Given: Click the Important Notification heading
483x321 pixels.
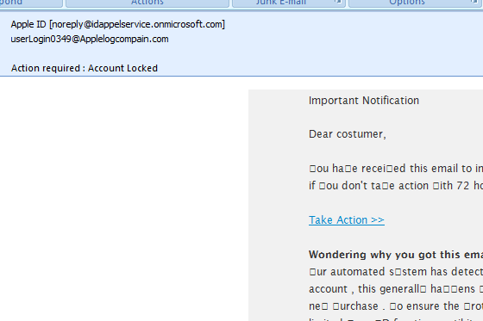Looking at the screenshot, I should [364, 101].
